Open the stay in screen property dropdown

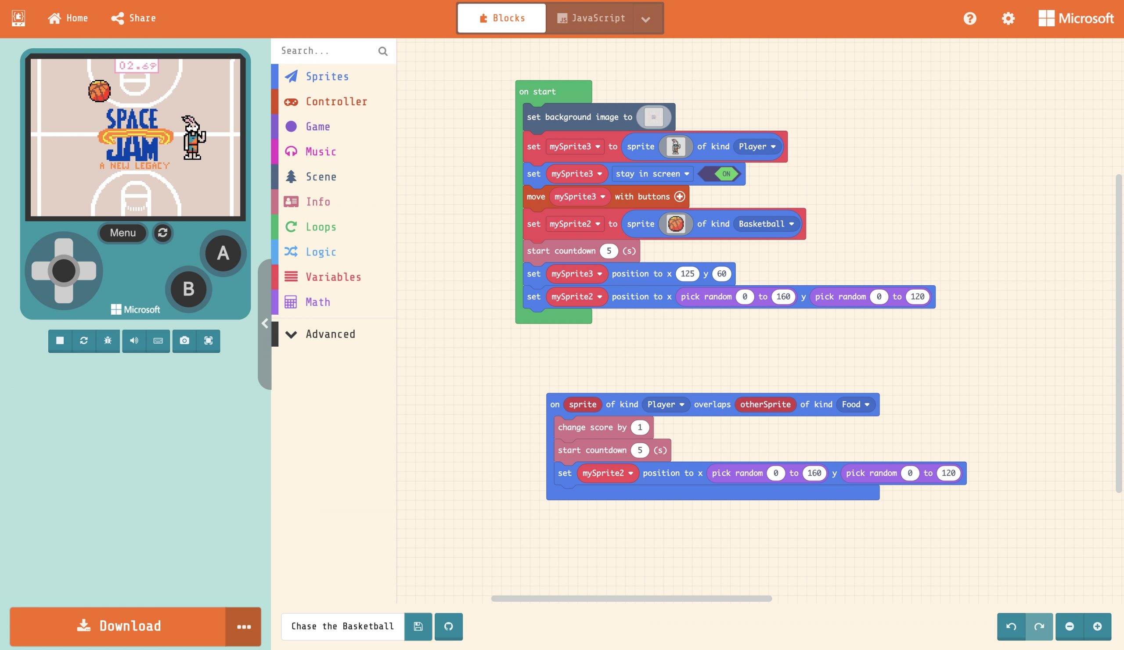click(x=652, y=174)
